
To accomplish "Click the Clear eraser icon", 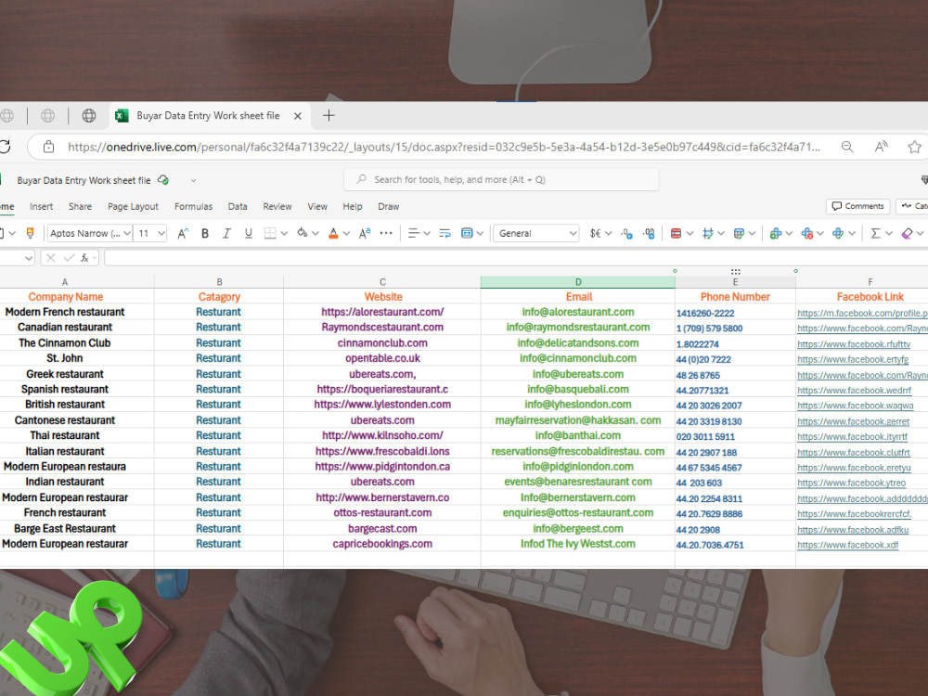I will 907,233.
